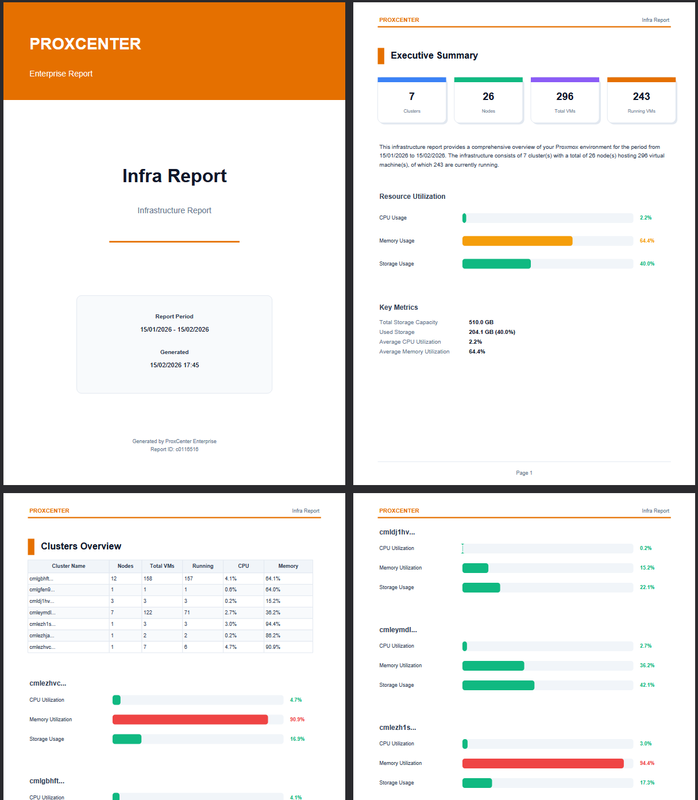The height and width of the screenshot is (800, 698).
Task: Toggle the cmlezhja row in the clusters table
Action: [x=68, y=636]
